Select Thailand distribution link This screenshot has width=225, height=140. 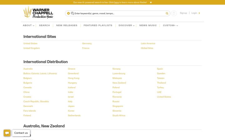(162, 83)
